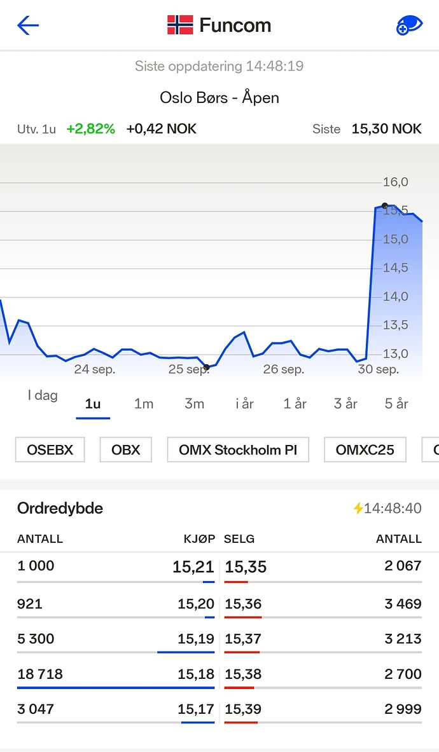Select sell price 15,39
The width and height of the screenshot is (439, 752).
243,709
